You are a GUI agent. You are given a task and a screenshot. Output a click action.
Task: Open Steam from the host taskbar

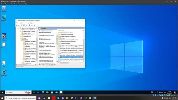point(44,98)
